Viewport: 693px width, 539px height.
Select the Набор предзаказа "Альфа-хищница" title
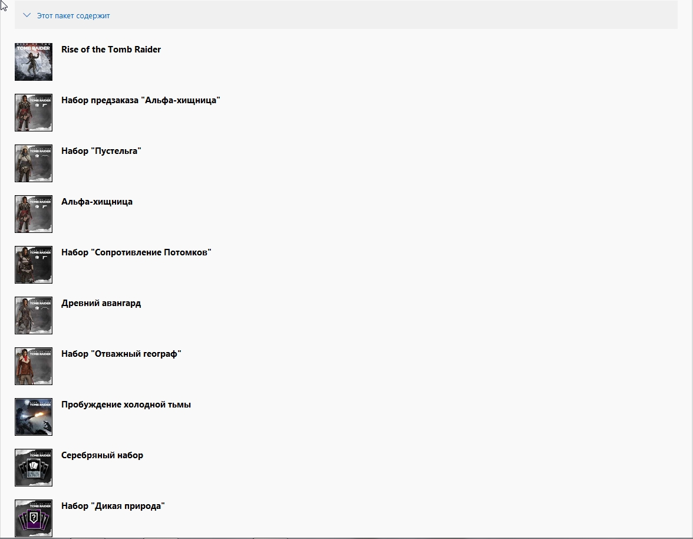(x=140, y=100)
